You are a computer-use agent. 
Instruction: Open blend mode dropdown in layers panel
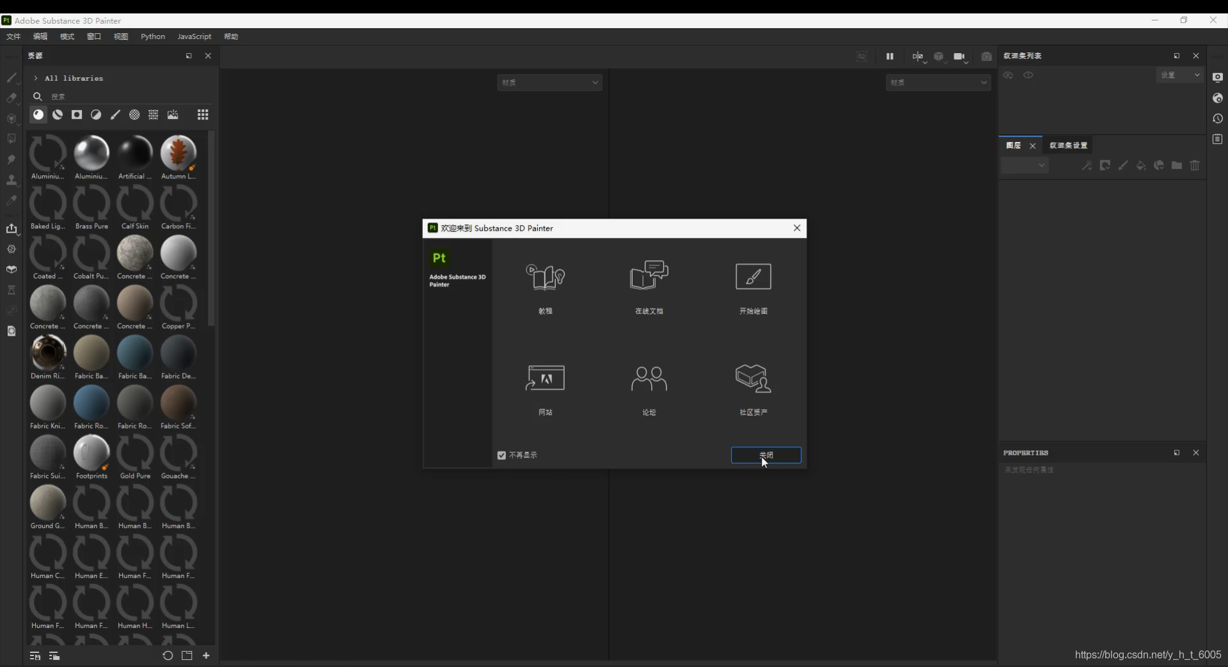coord(1025,166)
